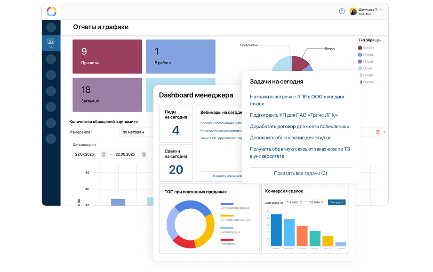
Task: Expand the chevron next to the trash icon
Action: click(385, 132)
